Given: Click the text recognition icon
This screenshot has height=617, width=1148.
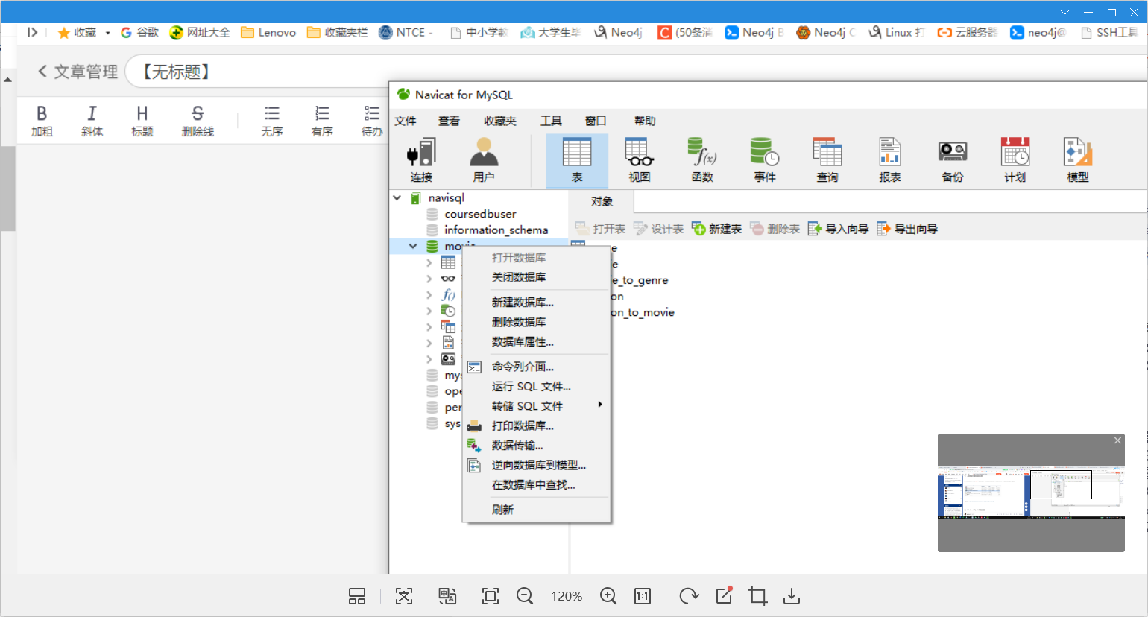Looking at the screenshot, I should pyautogui.click(x=404, y=596).
